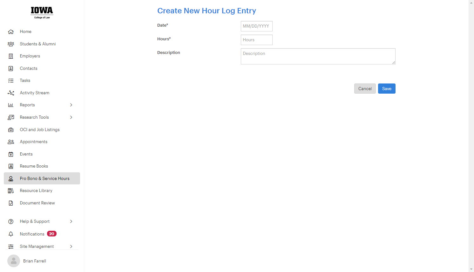This screenshot has height=272, width=474.
Task: Save the new hour log entry
Action: [387, 89]
